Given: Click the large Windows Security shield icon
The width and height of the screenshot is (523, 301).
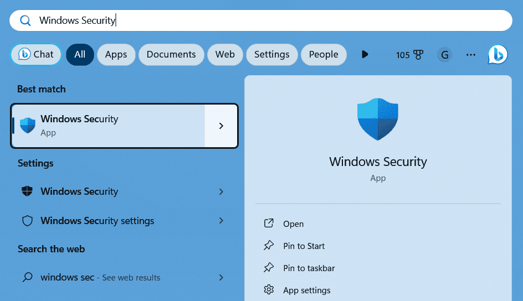Looking at the screenshot, I should pyautogui.click(x=378, y=120).
